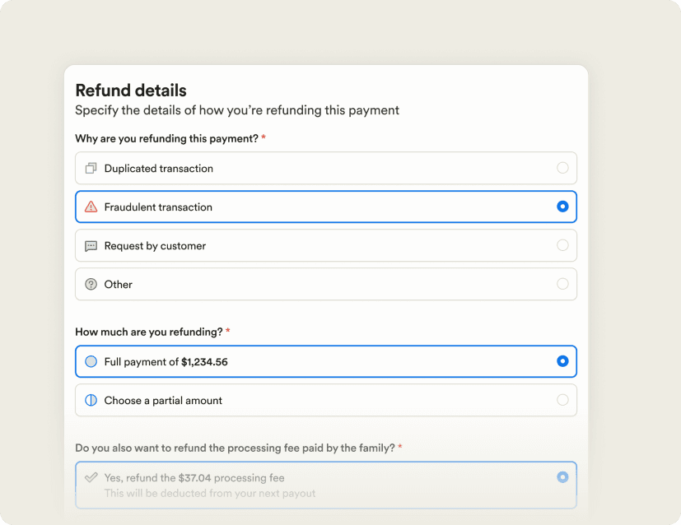Click the Full payment of $1,234.56 option
Image resolution: width=681 pixels, height=525 pixels.
click(325, 361)
